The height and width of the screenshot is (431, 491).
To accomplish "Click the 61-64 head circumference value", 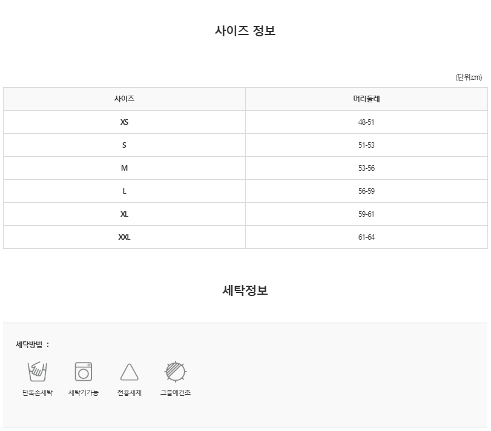I will pyautogui.click(x=366, y=237).
